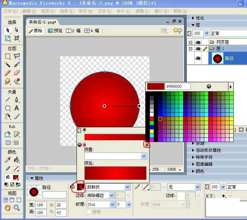Click the hex color field #990000

[177, 86]
